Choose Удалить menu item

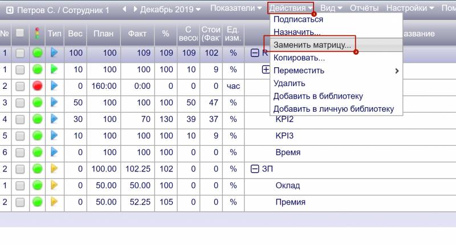(336, 83)
